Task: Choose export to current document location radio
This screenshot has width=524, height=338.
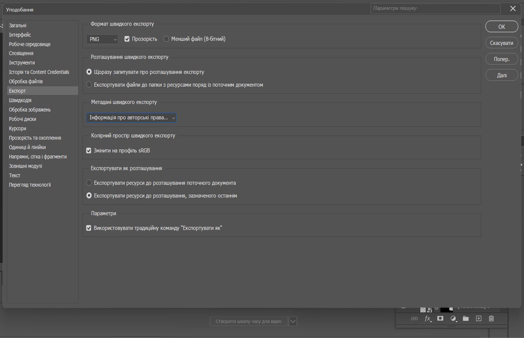Action: [89, 183]
